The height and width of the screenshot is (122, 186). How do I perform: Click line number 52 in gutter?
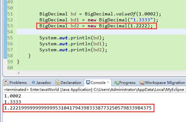pos(10,20)
